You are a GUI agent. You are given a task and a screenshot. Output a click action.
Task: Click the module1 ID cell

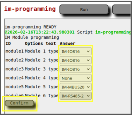pyautogui.click(x=14, y=51)
